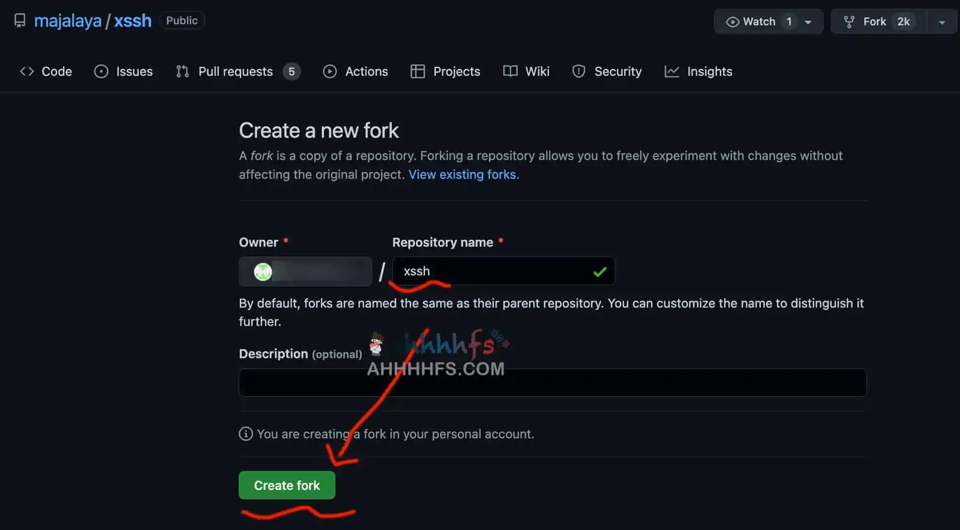960x530 pixels.
Task: Click the xssh repository title link
Action: pyautogui.click(x=133, y=21)
